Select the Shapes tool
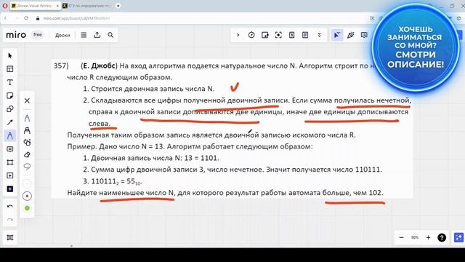Image resolution: width=465 pixels, height=262 pixels. pos(9,109)
